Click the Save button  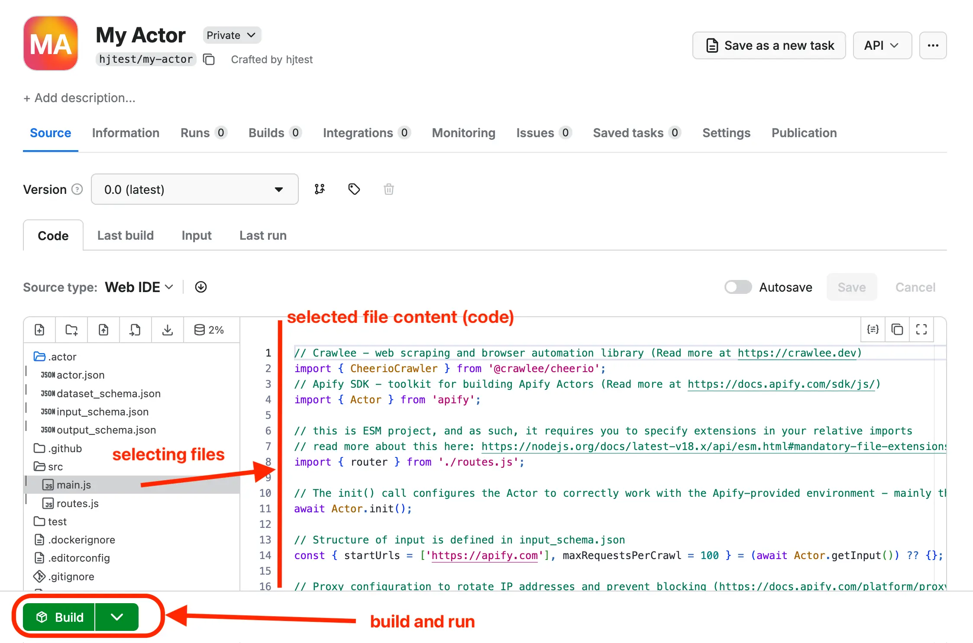click(x=852, y=287)
